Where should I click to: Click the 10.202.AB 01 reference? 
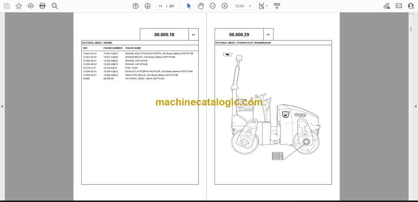tap(90, 61)
